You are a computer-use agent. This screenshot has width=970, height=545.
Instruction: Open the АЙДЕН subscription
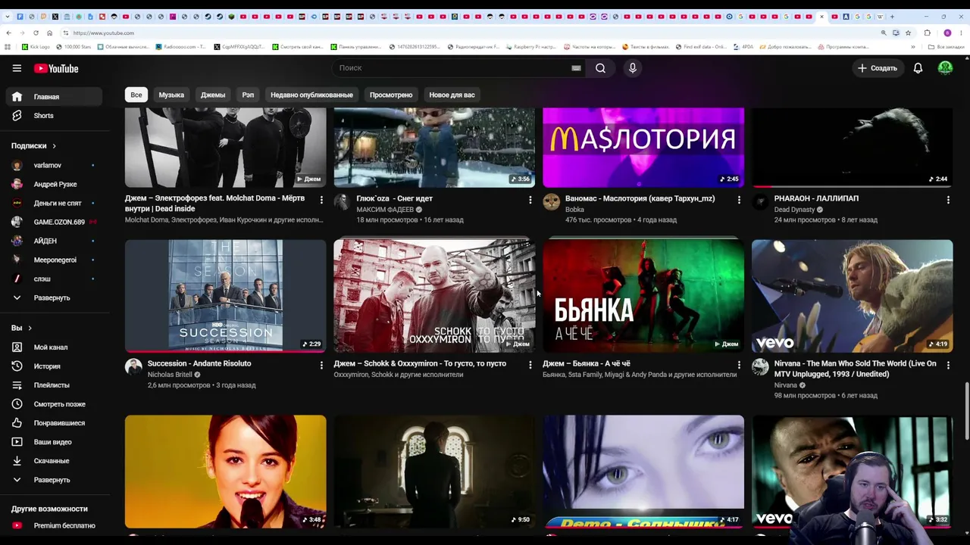(54, 241)
